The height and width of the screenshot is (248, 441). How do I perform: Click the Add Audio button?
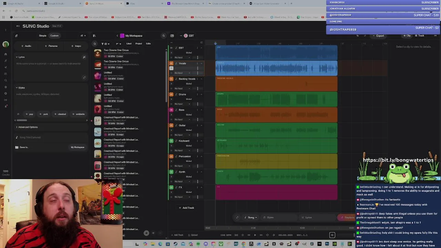(x=26, y=46)
